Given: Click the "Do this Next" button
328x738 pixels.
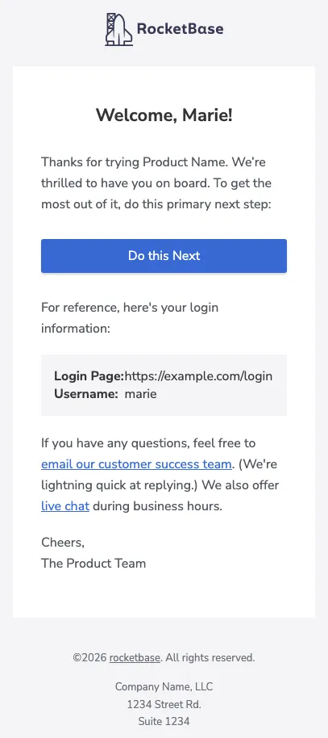Looking at the screenshot, I should click(164, 256).
